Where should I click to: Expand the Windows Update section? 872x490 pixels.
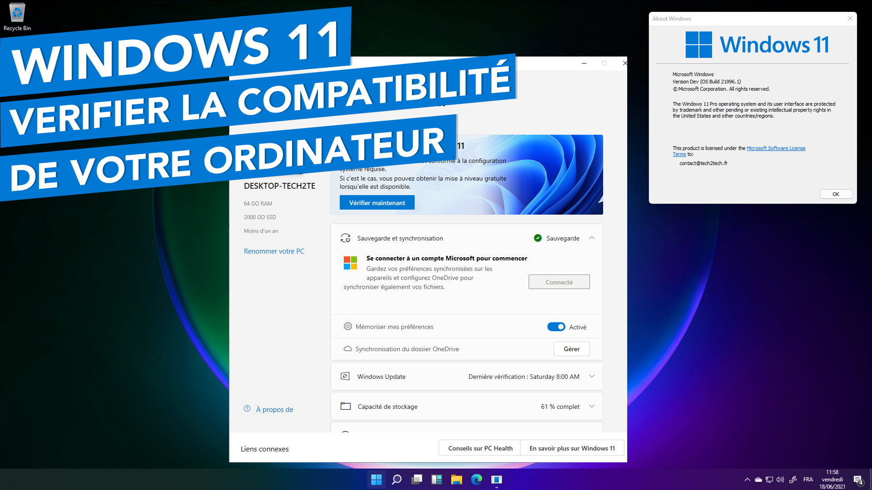[x=592, y=376]
